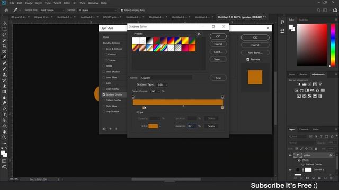Click the fx icon in Layer Style dialog
Screen dimensions: 339x190
click(105, 129)
